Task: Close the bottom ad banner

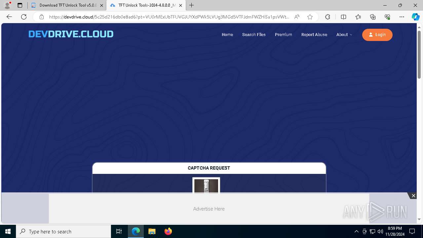Action: (413, 196)
